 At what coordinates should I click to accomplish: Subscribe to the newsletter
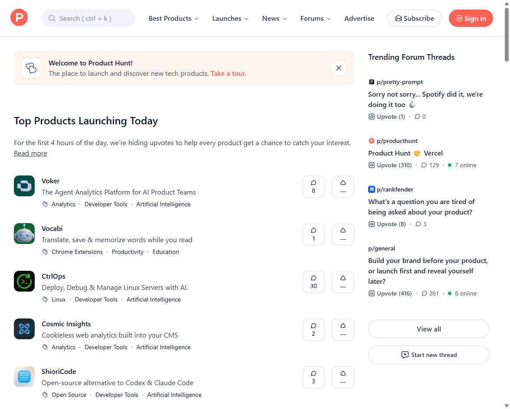(415, 18)
